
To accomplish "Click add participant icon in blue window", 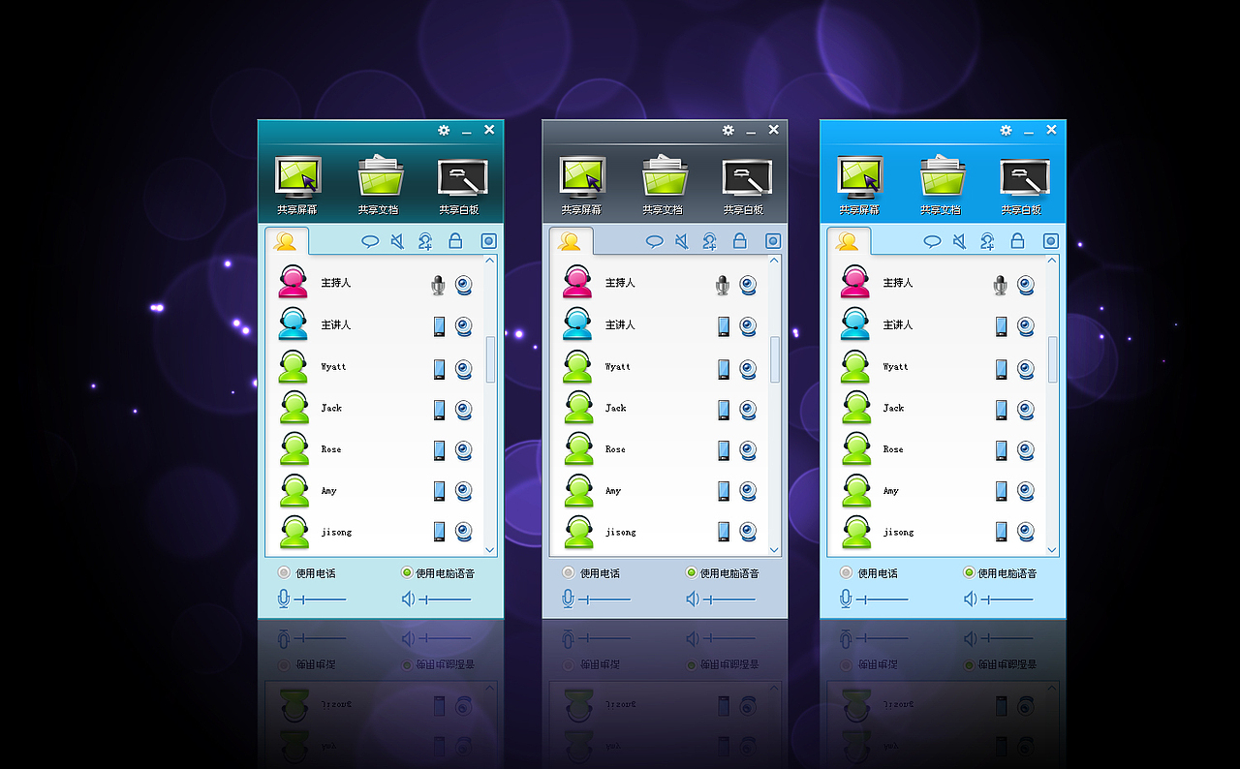I will click(x=988, y=241).
